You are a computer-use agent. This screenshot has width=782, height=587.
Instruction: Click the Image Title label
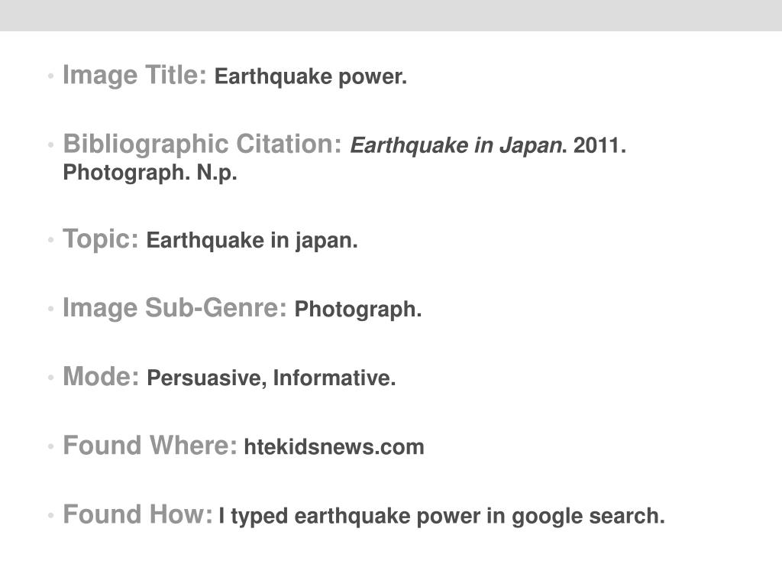click(134, 76)
